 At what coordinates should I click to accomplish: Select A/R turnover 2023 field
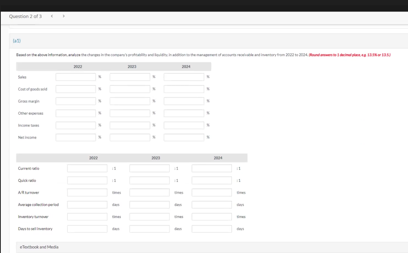(150, 192)
